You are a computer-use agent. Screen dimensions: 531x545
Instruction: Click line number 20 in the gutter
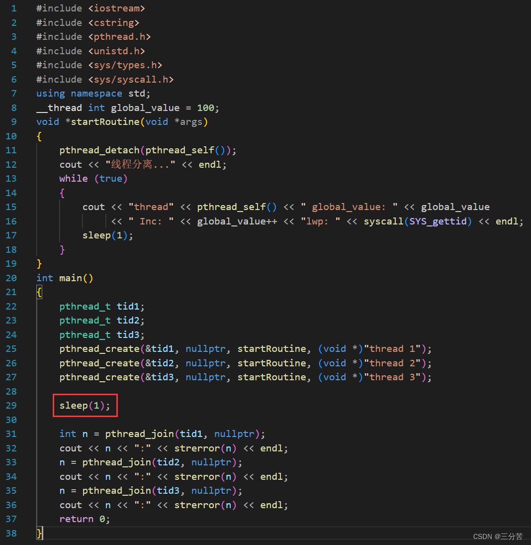11,278
